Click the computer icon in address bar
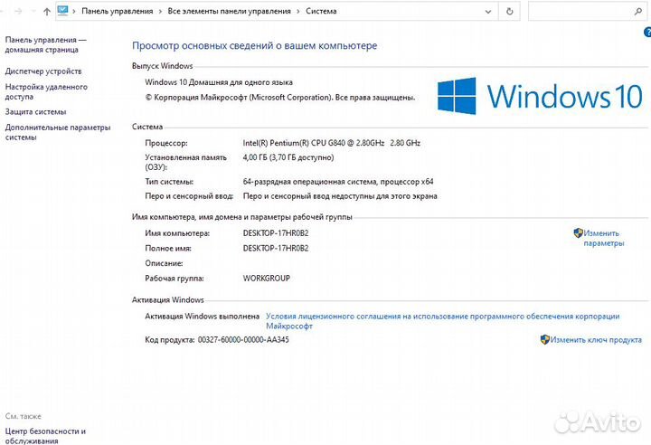Image resolution: width=651 pixels, height=445 pixels. pos(62,11)
